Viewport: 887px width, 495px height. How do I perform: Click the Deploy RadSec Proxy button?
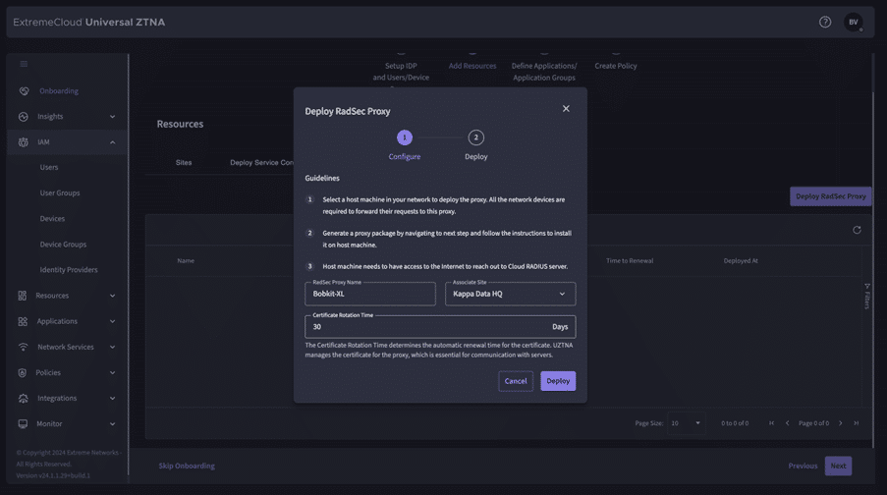(x=830, y=196)
